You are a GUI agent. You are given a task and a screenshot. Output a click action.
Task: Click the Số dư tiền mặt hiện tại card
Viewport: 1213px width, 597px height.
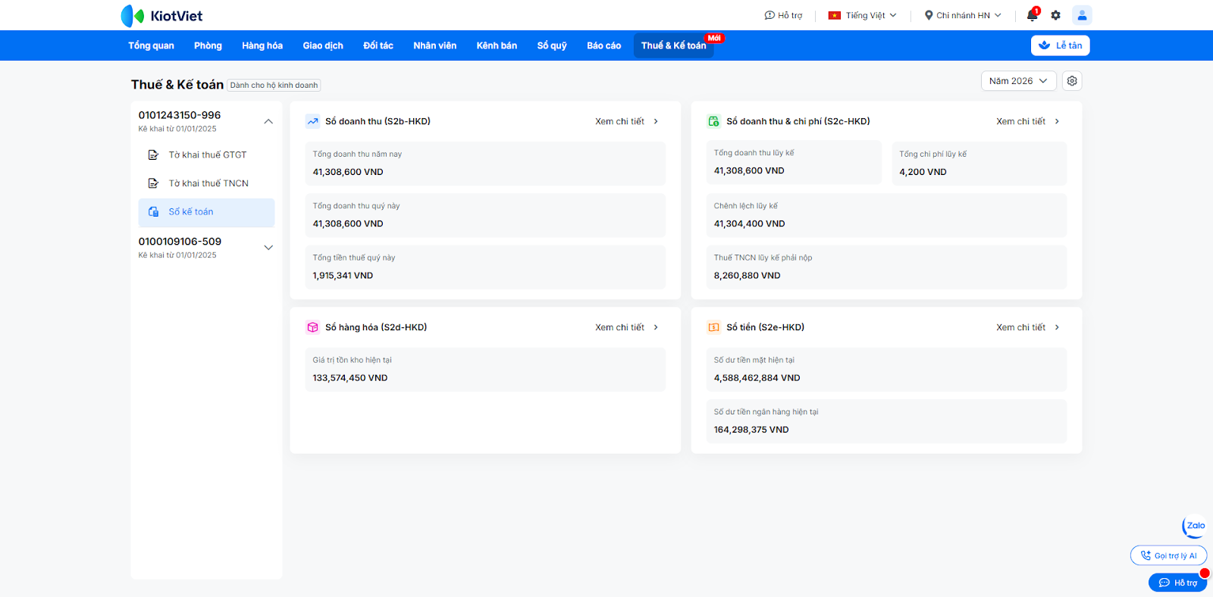click(x=886, y=370)
